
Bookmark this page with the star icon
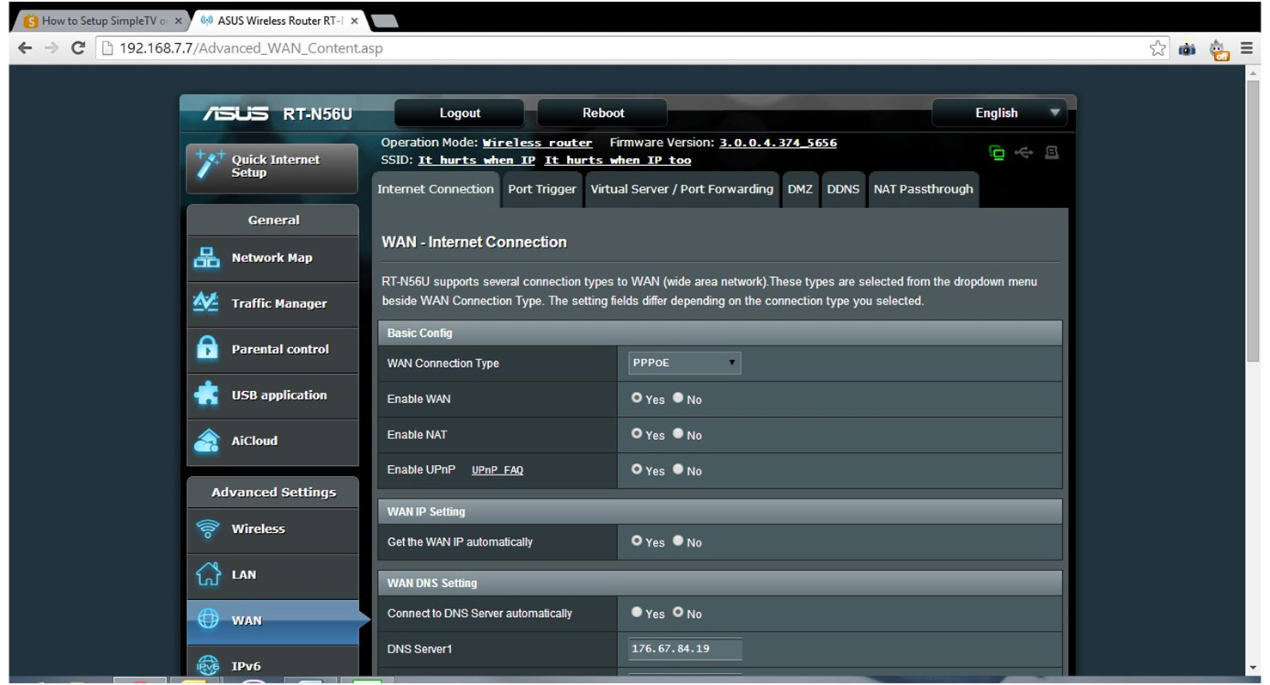[1157, 48]
